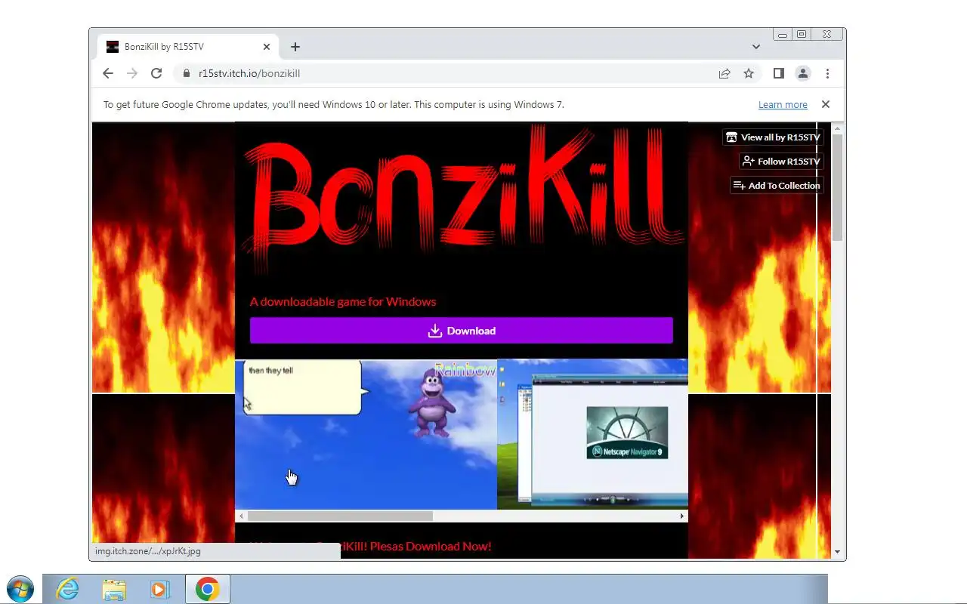
Task: Open Windows Media Player from taskbar
Action: tap(160, 589)
